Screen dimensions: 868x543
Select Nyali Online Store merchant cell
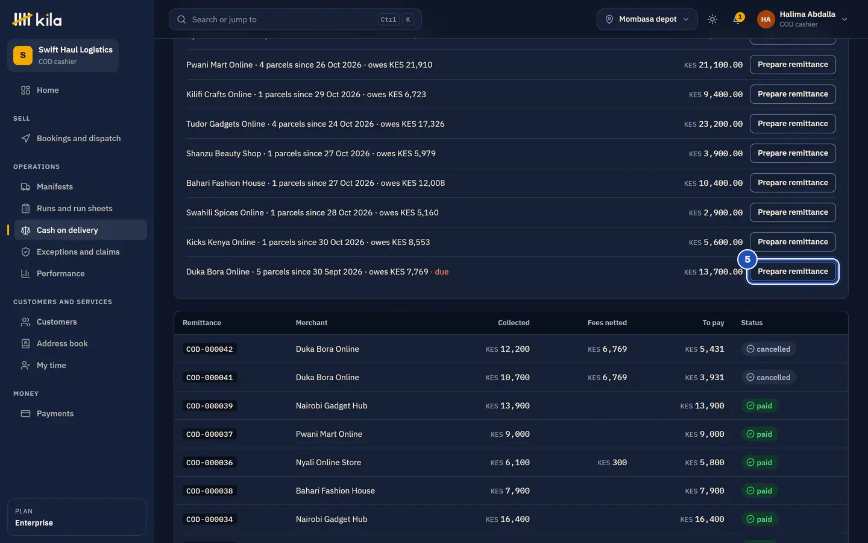tap(329, 463)
